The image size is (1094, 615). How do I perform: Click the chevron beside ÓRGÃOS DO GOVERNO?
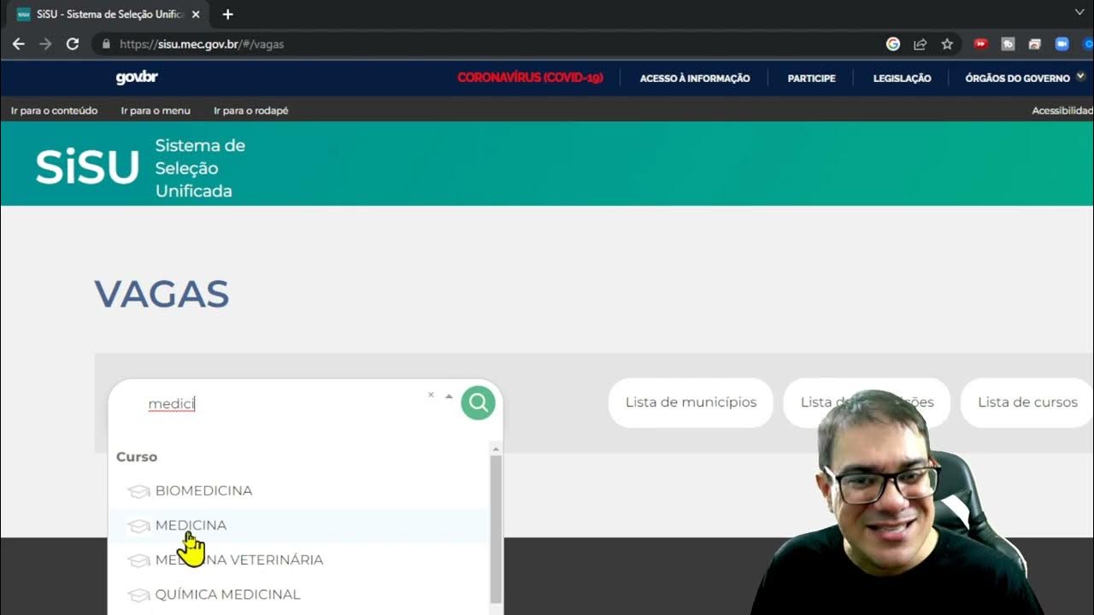(x=1080, y=77)
